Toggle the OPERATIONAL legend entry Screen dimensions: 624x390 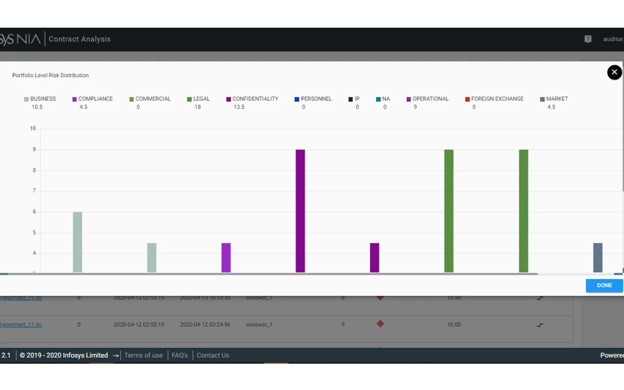[427, 99]
